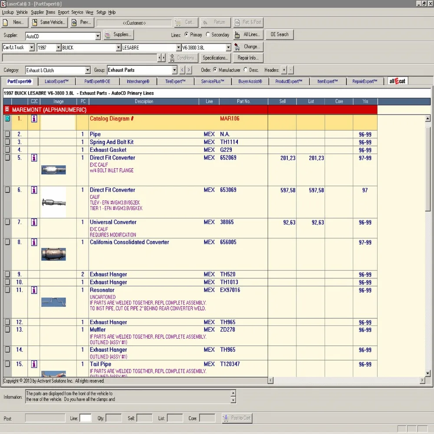Click the Change vehicle icon button
434x434 pixels.
pyautogui.click(x=247, y=47)
